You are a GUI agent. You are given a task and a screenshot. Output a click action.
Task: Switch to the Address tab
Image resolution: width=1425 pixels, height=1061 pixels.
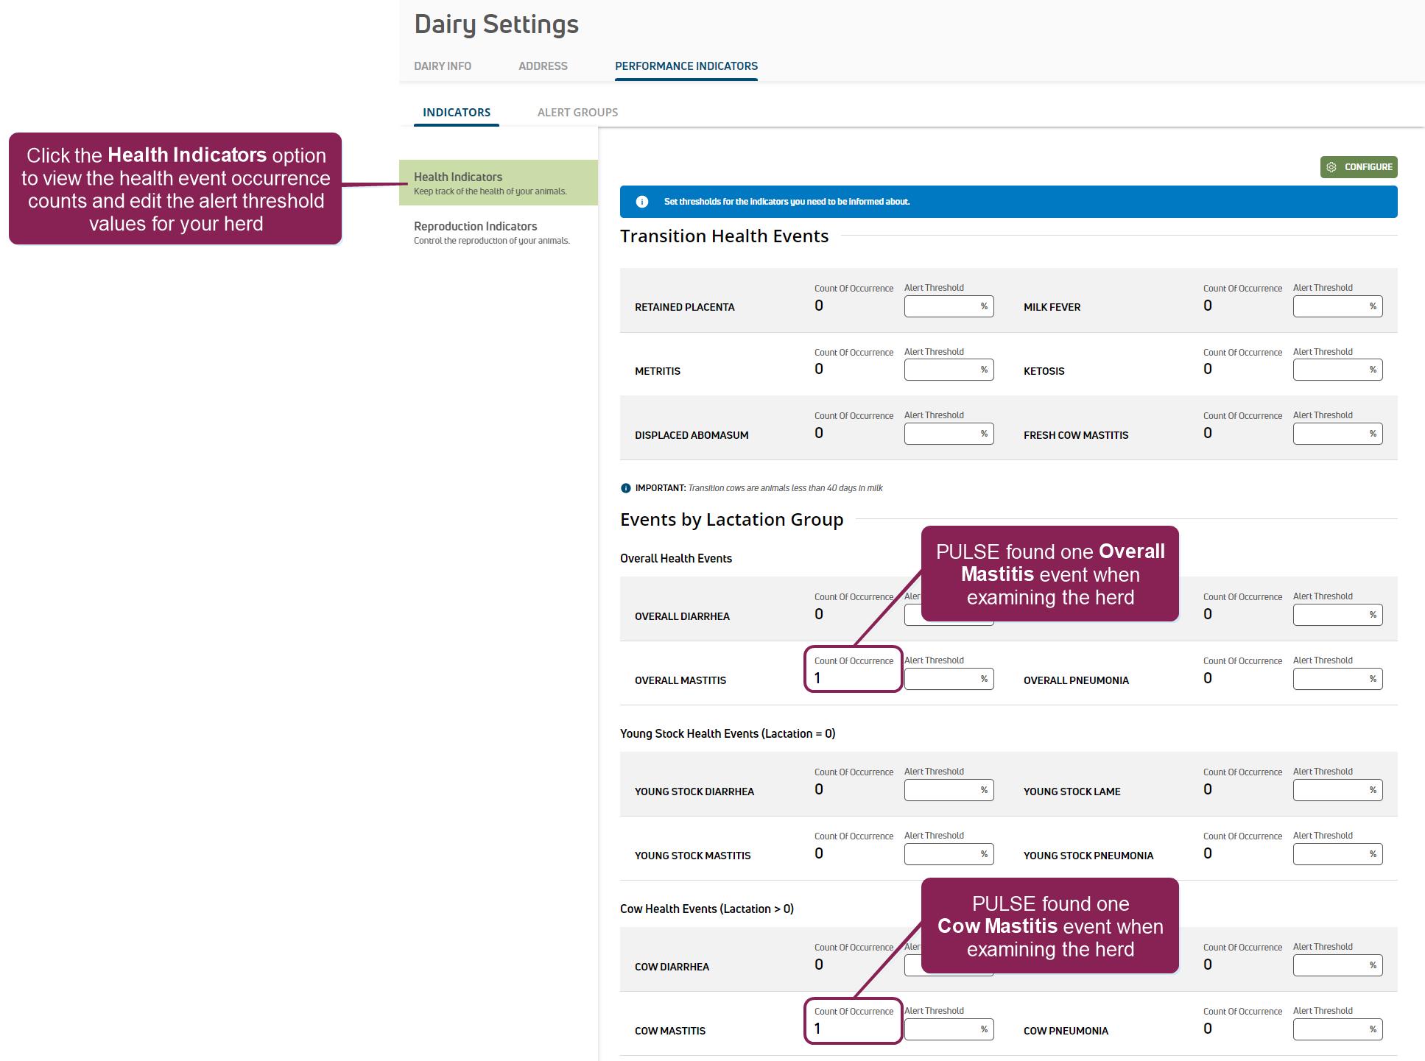(x=543, y=66)
